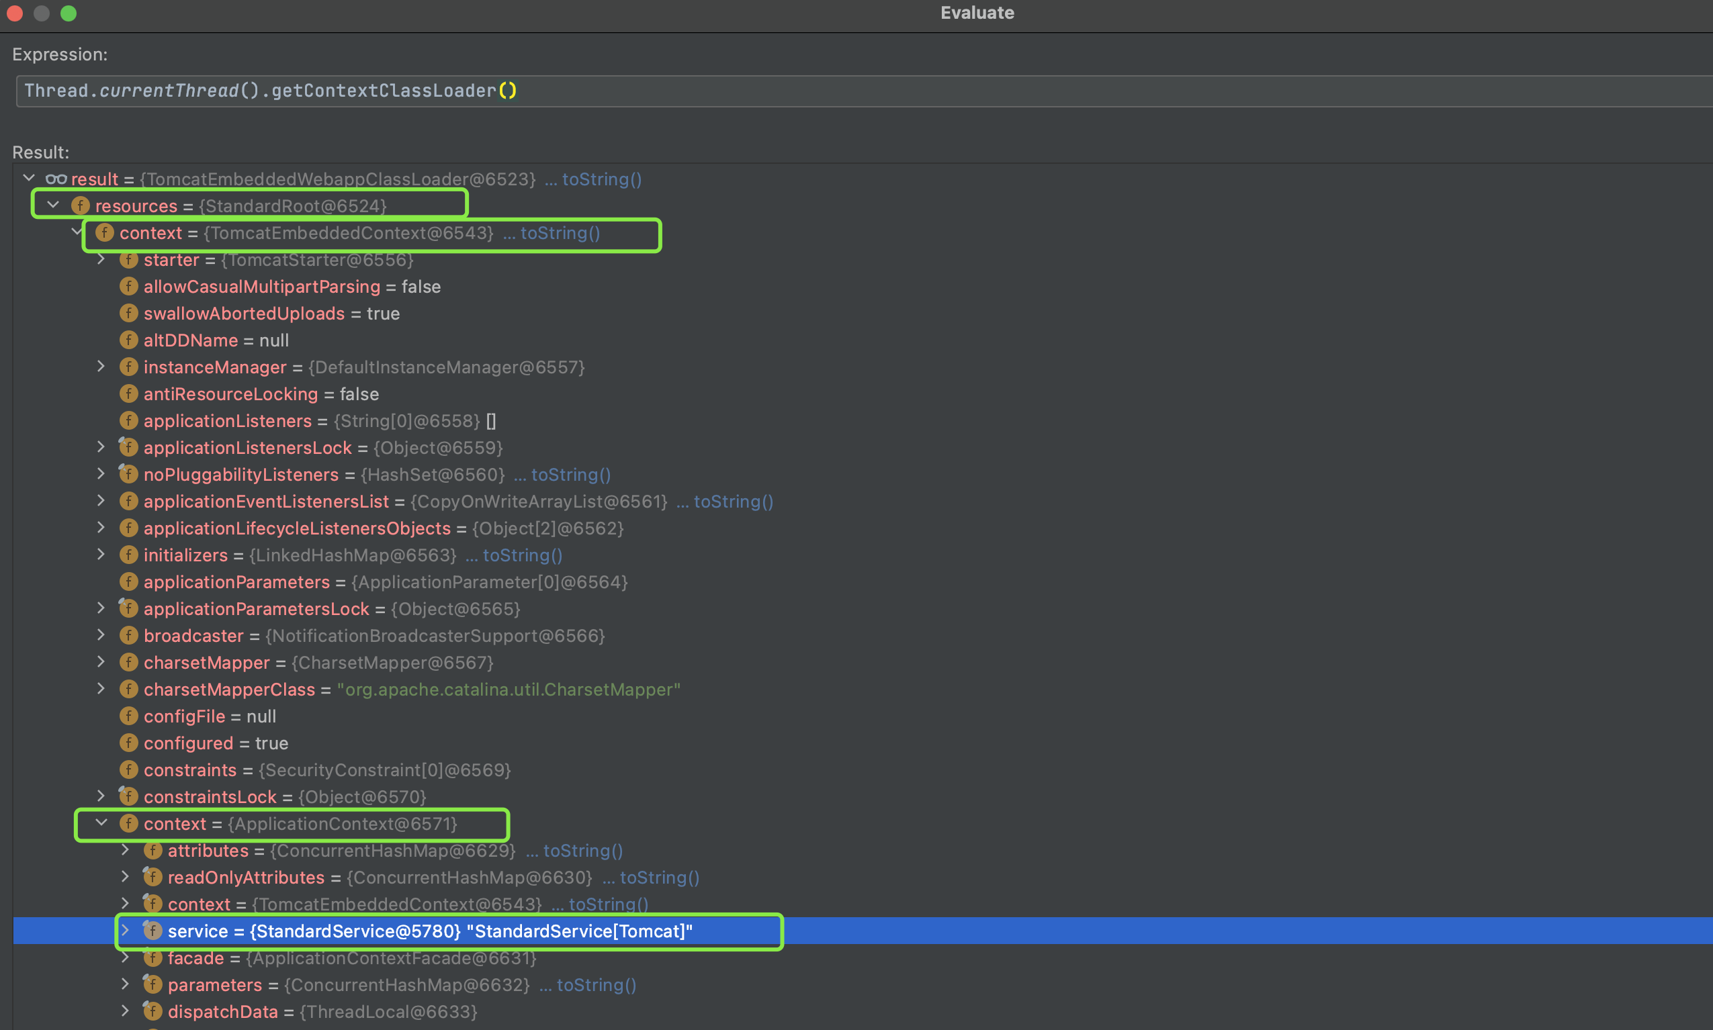The height and width of the screenshot is (1030, 1713).
Task: Expand the broadcaster node
Action: click(101, 635)
